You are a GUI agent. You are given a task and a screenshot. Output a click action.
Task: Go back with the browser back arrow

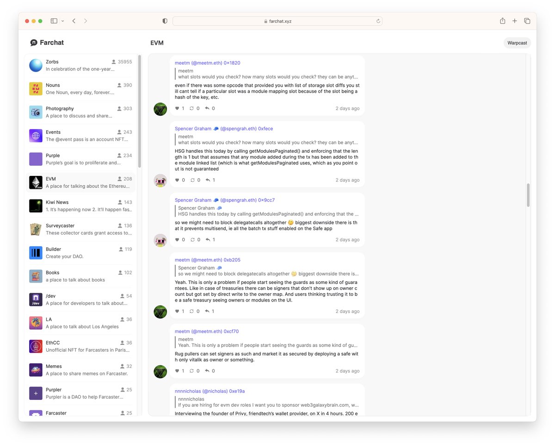pyautogui.click(x=74, y=21)
